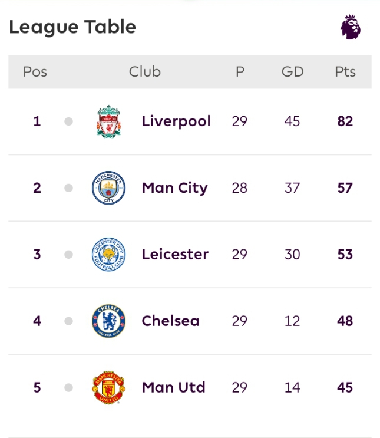The image size is (380, 438).
Task: Click the Pts column header
Action: click(x=345, y=72)
